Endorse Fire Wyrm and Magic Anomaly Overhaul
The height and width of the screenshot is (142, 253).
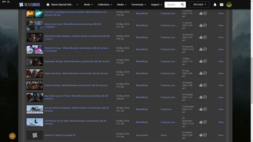click(x=201, y=13)
